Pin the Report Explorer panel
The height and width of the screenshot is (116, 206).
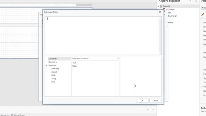(x=191, y=1)
